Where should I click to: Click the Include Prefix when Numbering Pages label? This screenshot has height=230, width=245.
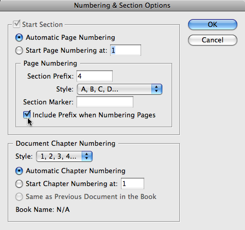point(94,115)
